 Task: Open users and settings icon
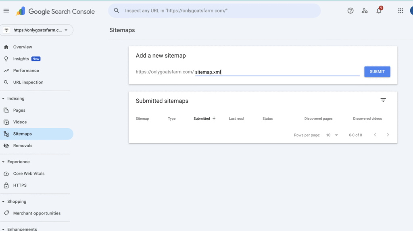pos(365,11)
